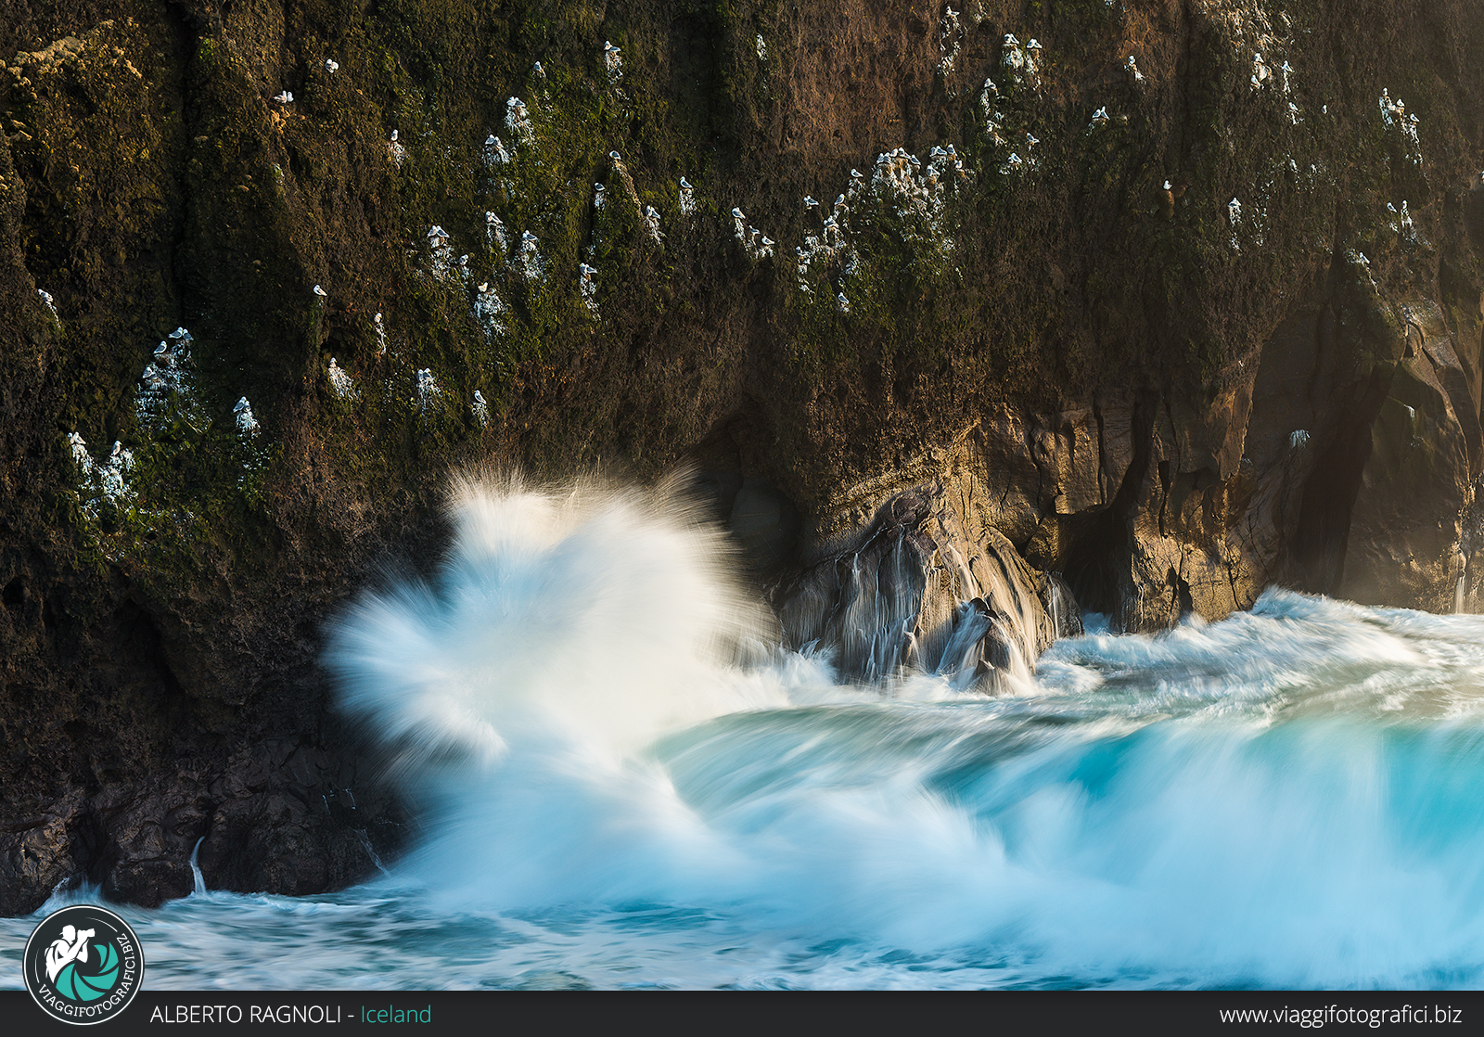
Task: Click the circular photographer logo badge
Action: click(x=83, y=966)
